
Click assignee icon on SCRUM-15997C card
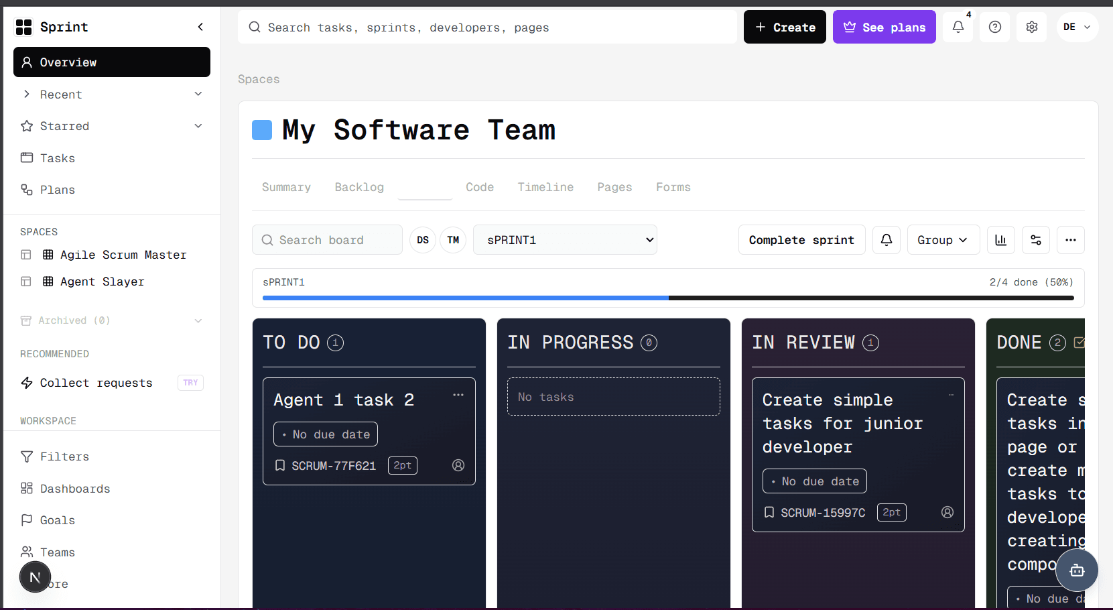(x=947, y=512)
